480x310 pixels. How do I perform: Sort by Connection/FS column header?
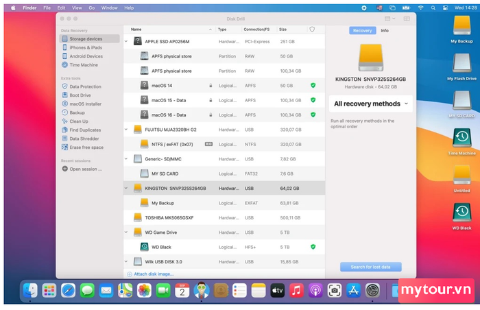[256, 29]
